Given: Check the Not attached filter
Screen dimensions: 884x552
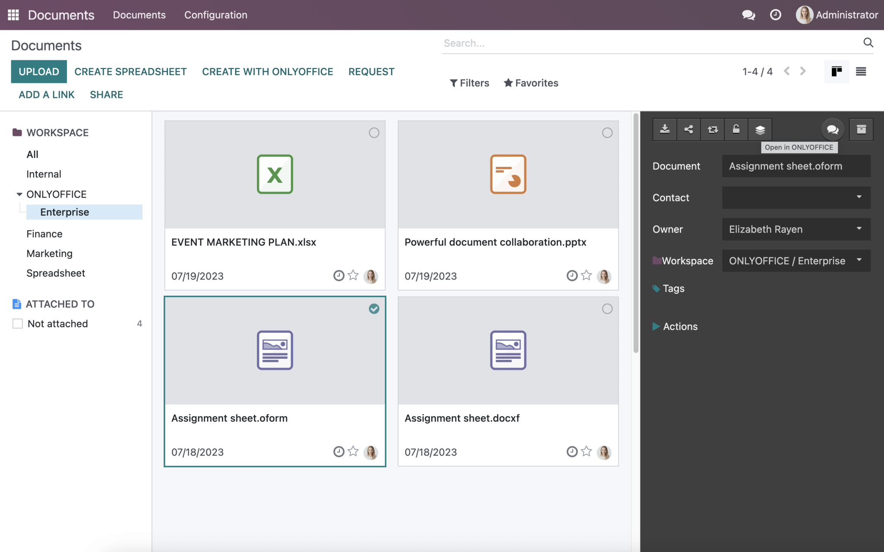Looking at the screenshot, I should point(18,323).
